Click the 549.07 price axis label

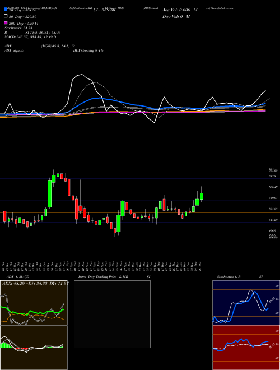click(x=273, y=198)
